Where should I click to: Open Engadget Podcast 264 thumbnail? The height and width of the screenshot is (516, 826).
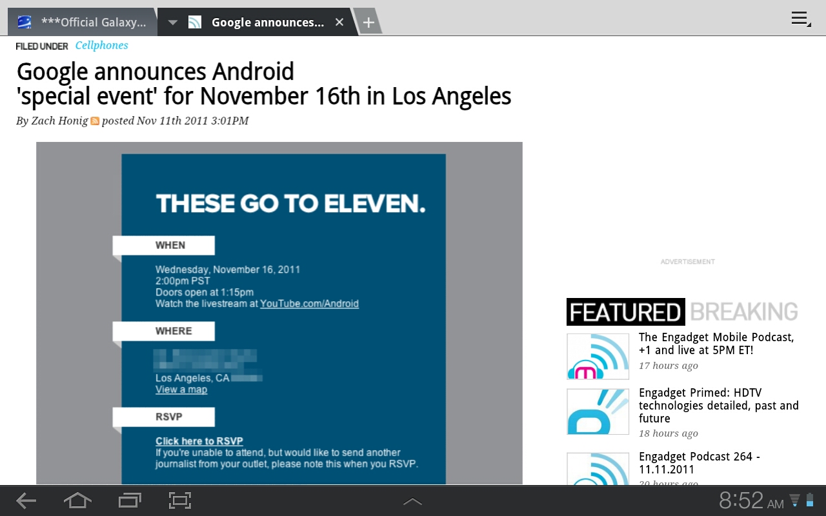(x=598, y=469)
